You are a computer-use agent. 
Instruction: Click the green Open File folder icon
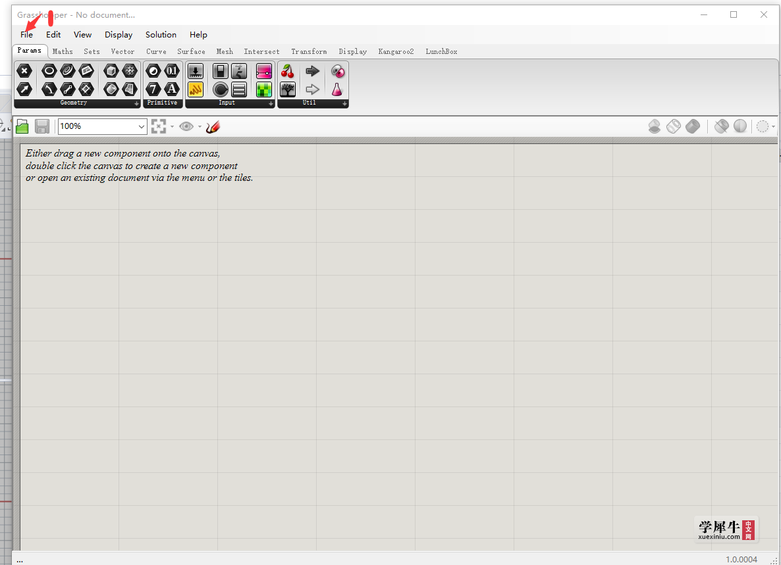point(22,126)
